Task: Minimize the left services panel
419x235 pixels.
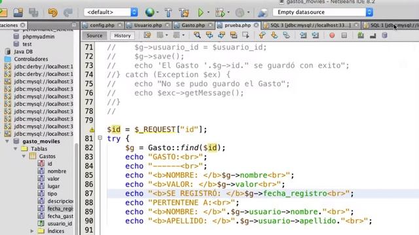Action: tap(74, 25)
